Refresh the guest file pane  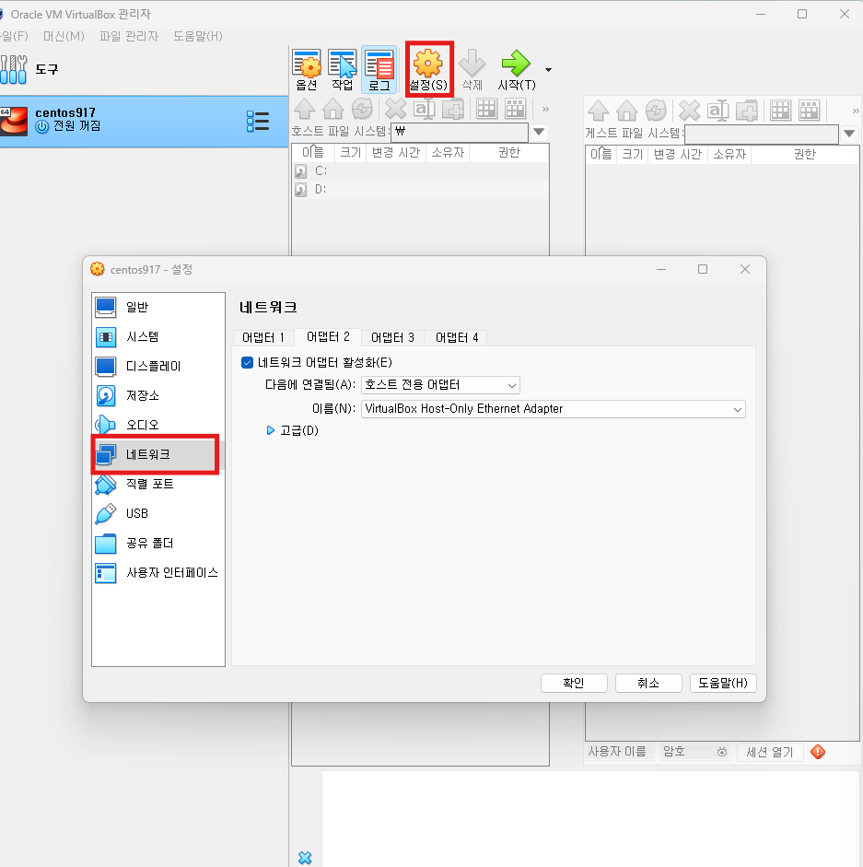tap(656, 111)
